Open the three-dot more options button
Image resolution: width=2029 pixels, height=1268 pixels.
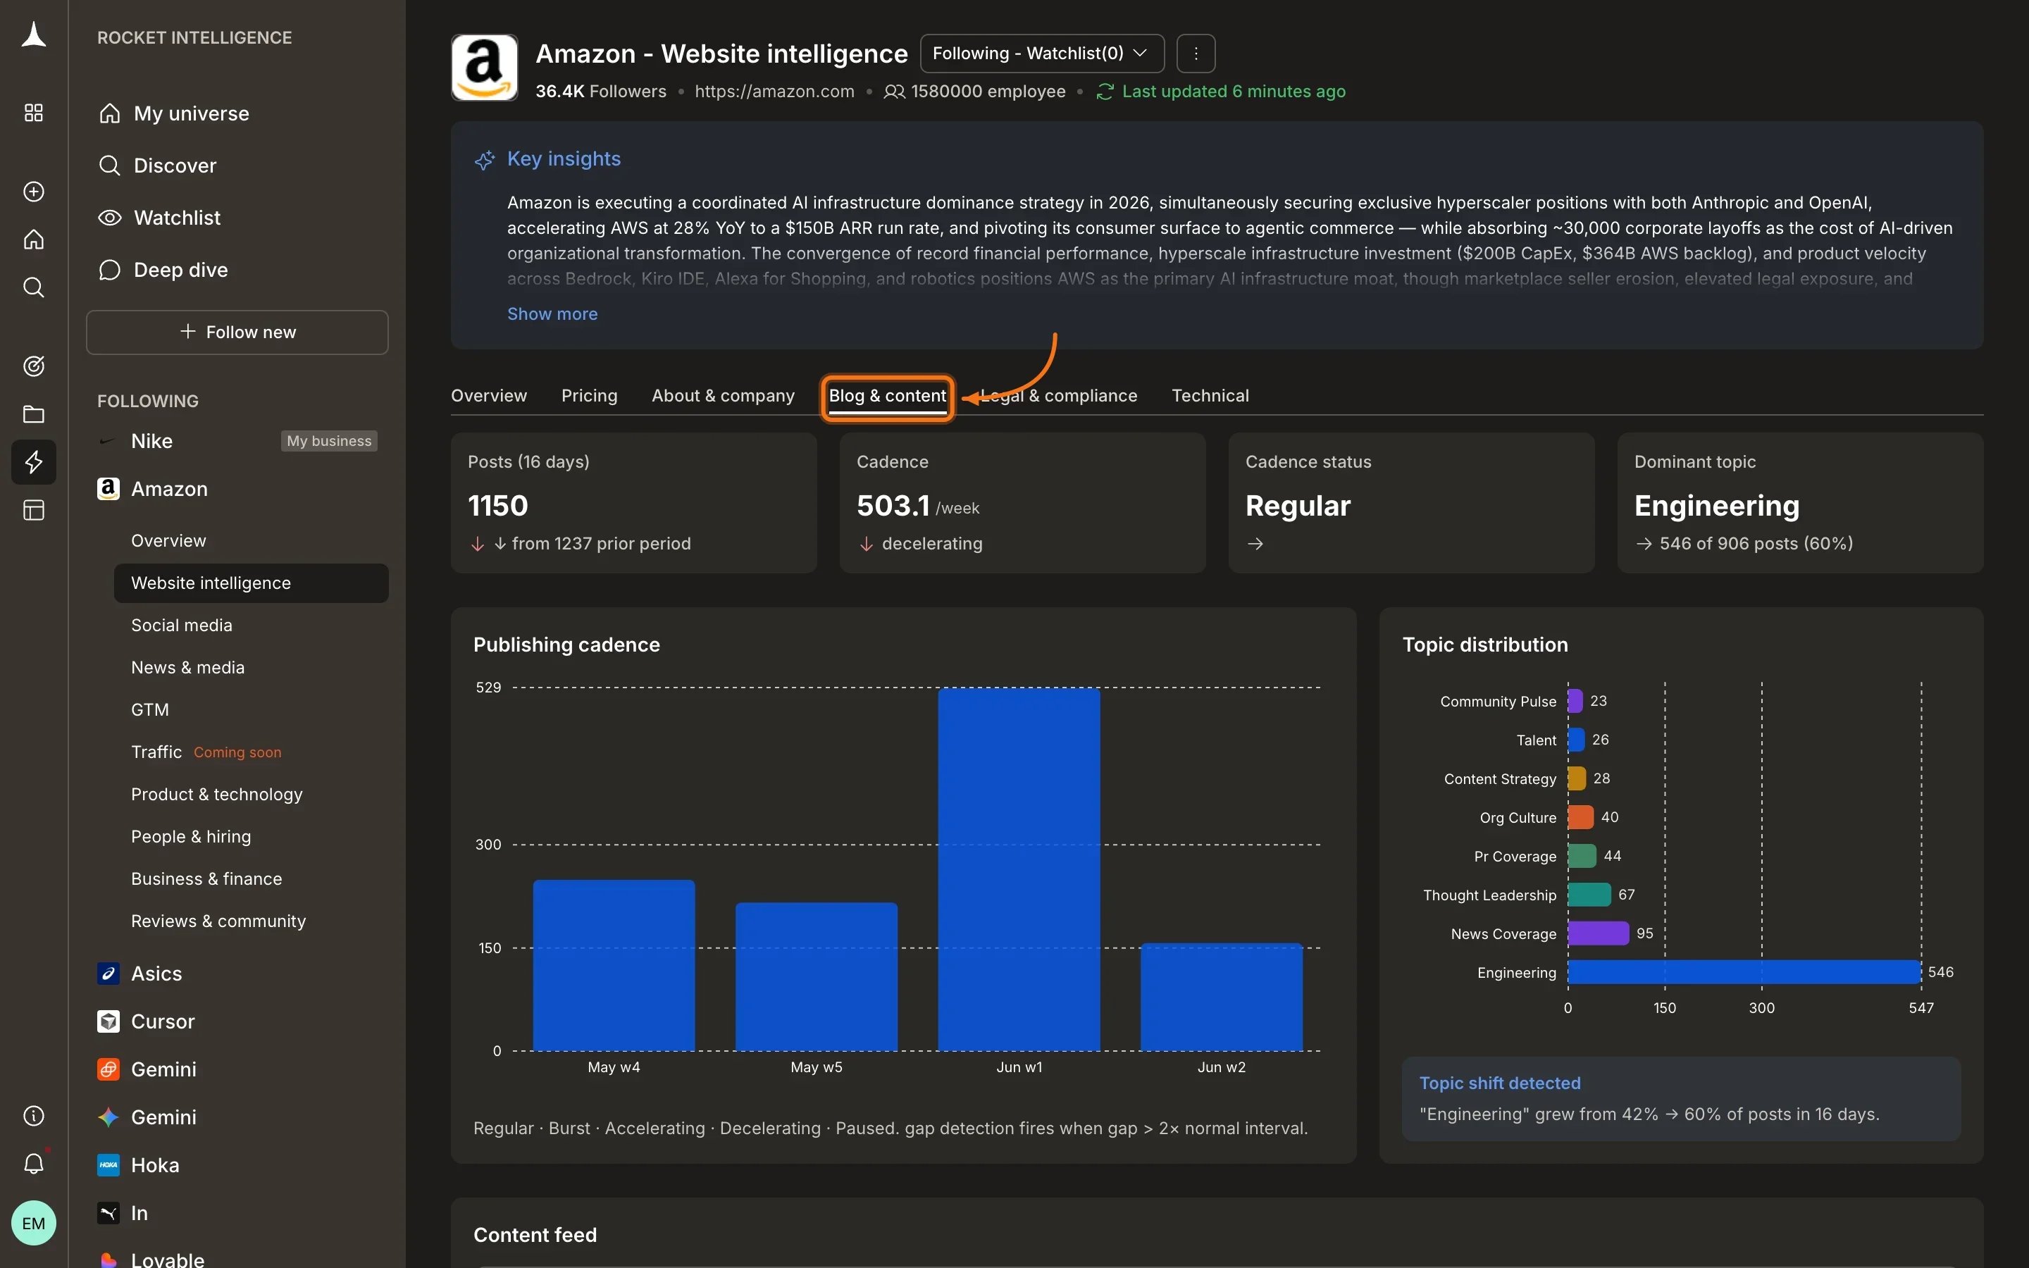coord(1196,54)
